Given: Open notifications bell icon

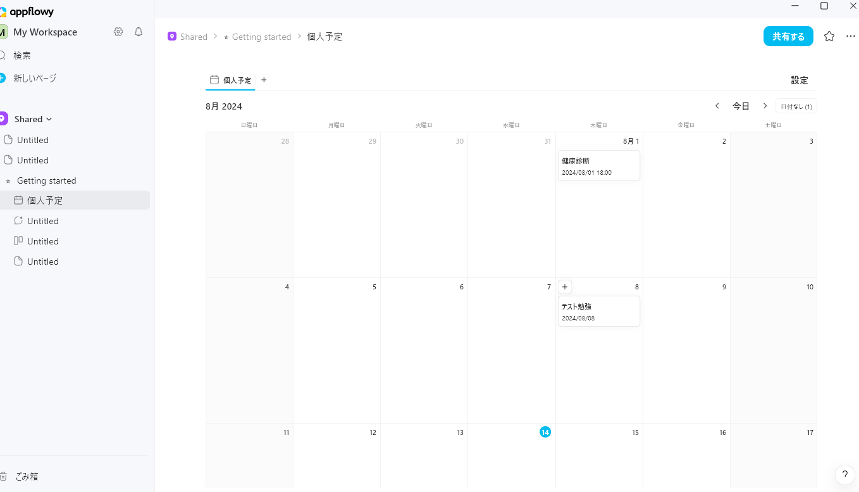Looking at the screenshot, I should 139,32.
